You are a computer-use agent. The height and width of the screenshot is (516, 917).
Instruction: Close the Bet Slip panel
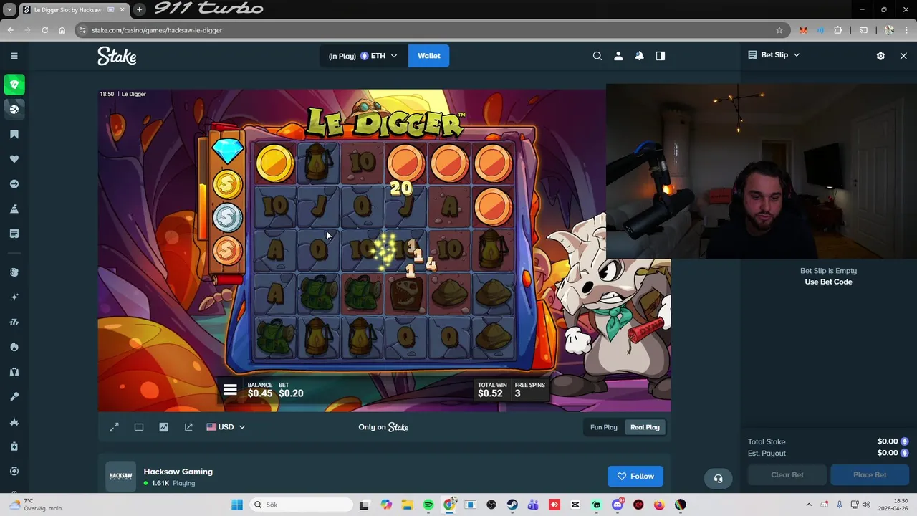tap(903, 56)
